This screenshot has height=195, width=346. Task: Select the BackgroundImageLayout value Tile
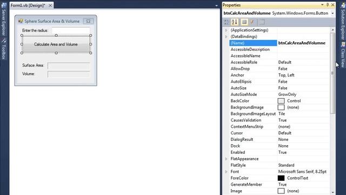coord(282,114)
